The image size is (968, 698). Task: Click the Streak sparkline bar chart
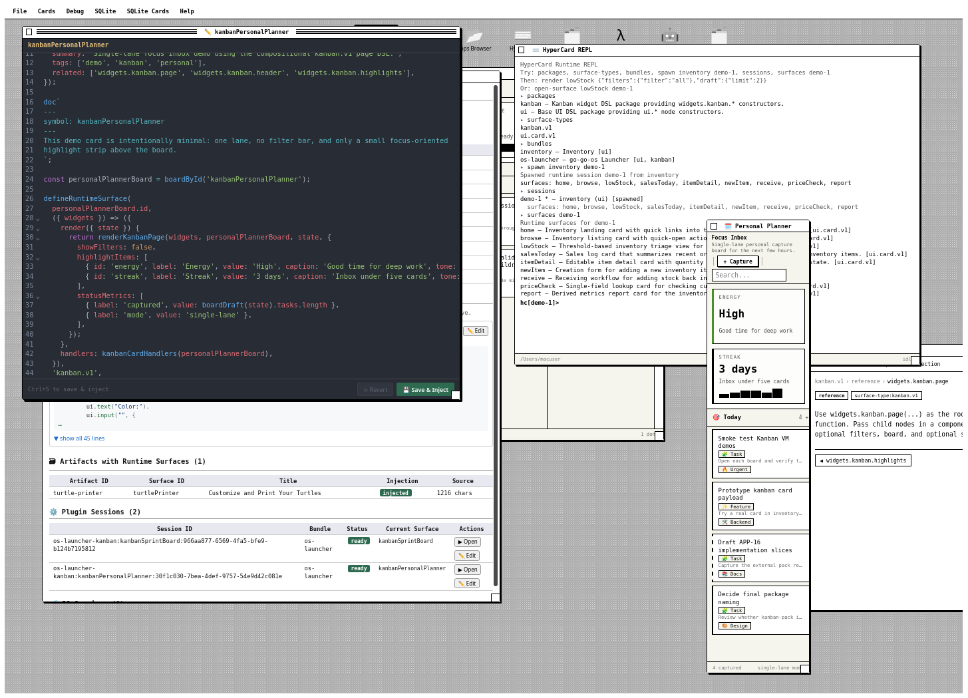click(750, 393)
